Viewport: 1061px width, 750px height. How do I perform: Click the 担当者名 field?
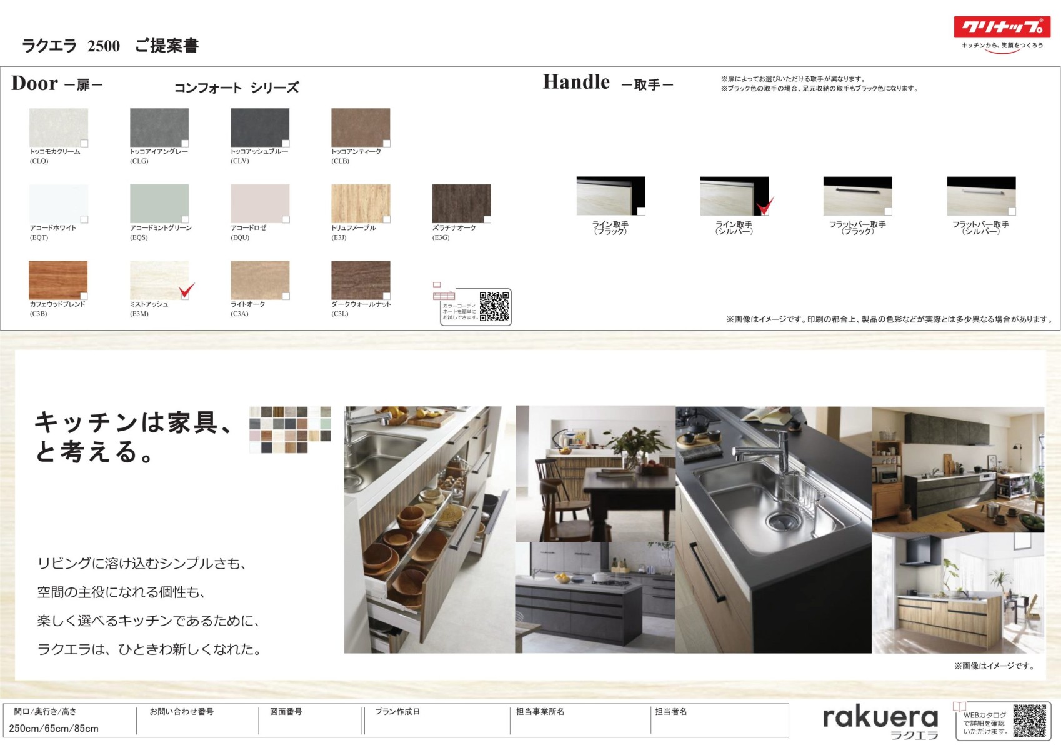point(719,721)
